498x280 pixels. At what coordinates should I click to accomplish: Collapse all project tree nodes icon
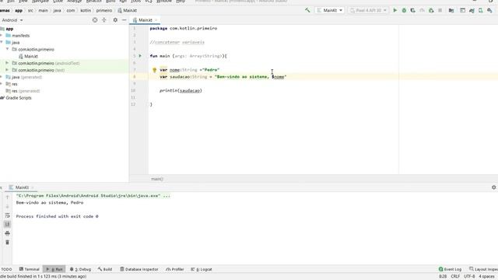click(x=103, y=20)
